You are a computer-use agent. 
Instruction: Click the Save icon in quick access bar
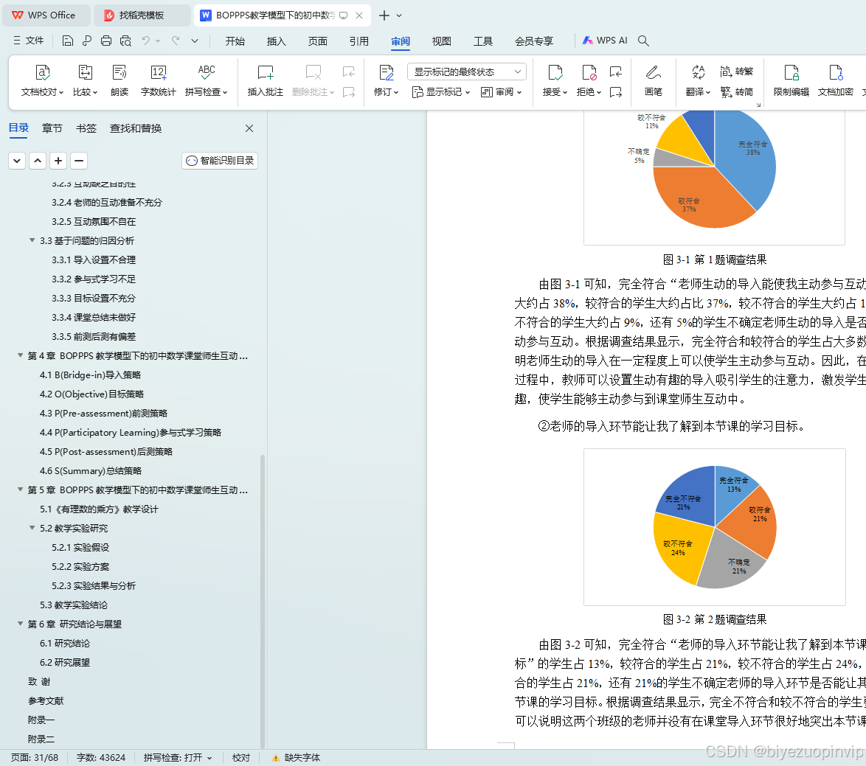pos(67,41)
